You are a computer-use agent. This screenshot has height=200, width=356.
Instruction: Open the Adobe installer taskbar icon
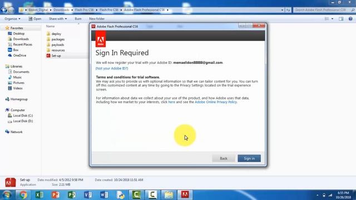coord(185,195)
